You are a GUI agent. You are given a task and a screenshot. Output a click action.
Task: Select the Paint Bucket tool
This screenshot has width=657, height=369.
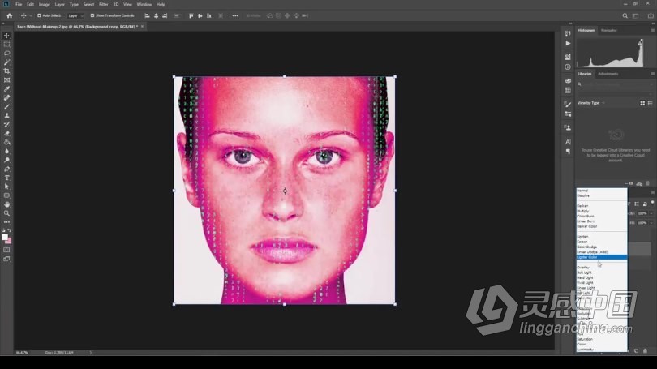coord(6,143)
